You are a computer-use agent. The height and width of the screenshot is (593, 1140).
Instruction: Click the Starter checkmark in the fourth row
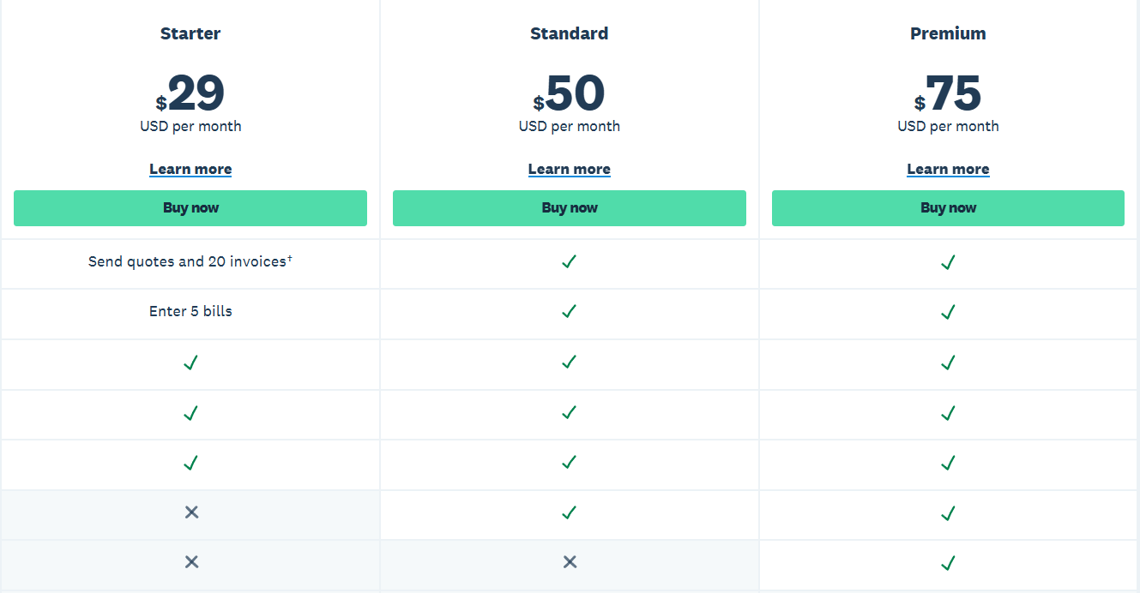point(190,413)
